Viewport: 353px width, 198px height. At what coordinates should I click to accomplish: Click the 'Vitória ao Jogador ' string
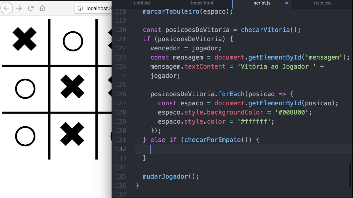pos(276,67)
